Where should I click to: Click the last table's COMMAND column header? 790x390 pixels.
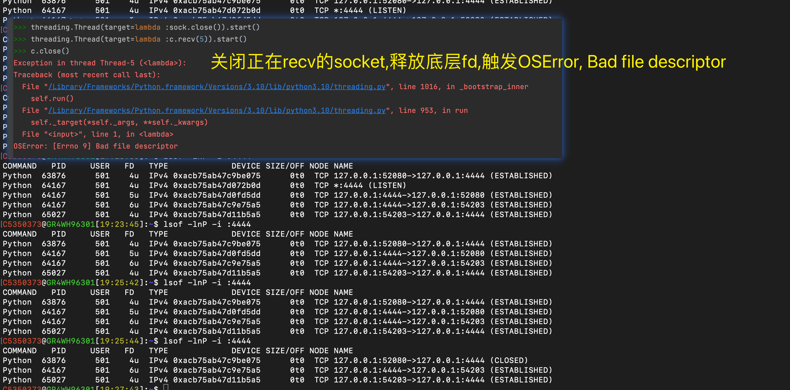pyautogui.click(x=20, y=351)
